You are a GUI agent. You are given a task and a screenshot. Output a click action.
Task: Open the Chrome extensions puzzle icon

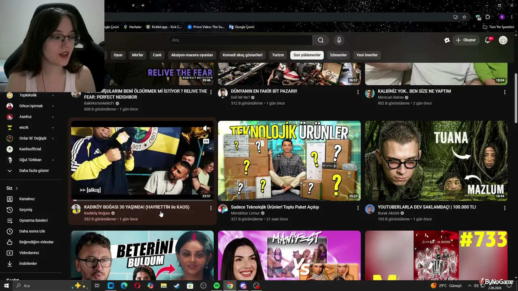488,17
